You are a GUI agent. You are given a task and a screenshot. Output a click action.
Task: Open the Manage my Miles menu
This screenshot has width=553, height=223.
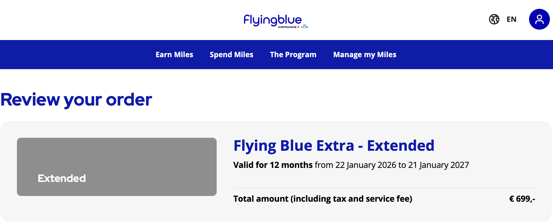(x=365, y=55)
